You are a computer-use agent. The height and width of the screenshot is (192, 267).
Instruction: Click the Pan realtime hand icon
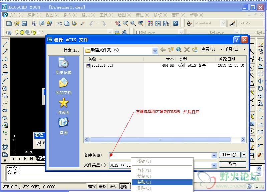click(118, 23)
